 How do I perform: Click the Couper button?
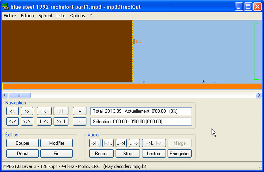22,143
